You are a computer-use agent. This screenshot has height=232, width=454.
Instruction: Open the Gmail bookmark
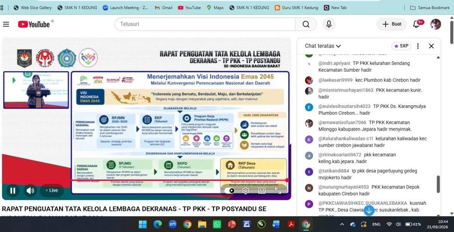[x=163, y=8]
